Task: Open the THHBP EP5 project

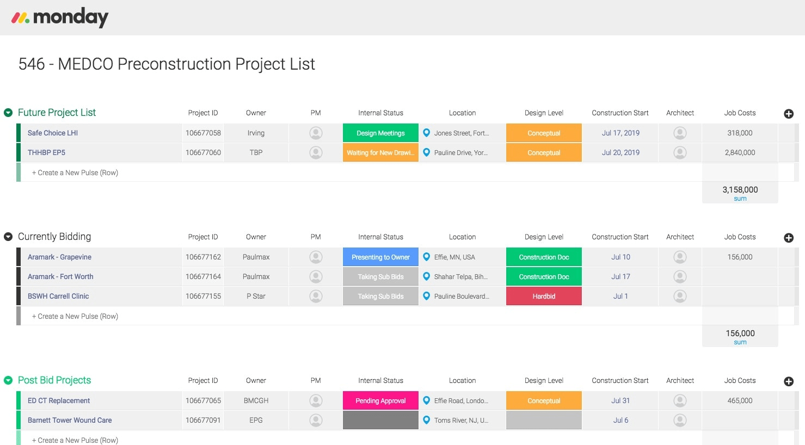Action: point(46,152)
